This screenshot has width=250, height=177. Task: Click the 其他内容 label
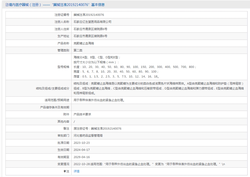[63, 122]
